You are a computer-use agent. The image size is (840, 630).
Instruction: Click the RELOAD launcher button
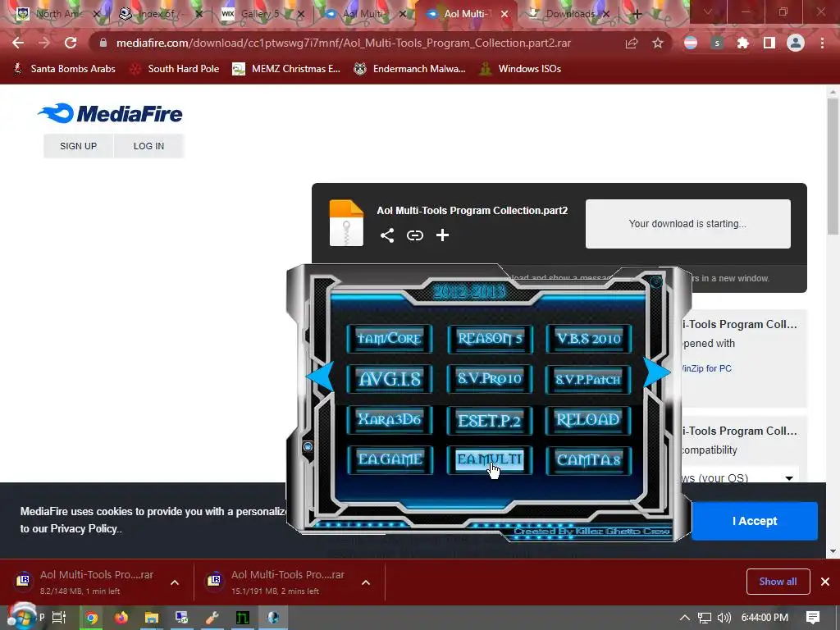589,419
